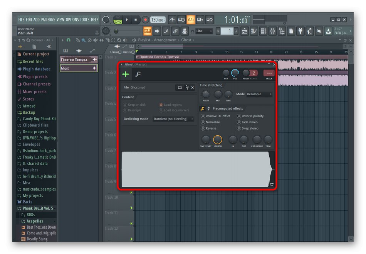Viewport: 366px width, 254px height.
Task: Open the metronome toggle icon
Action: [173, 20]
